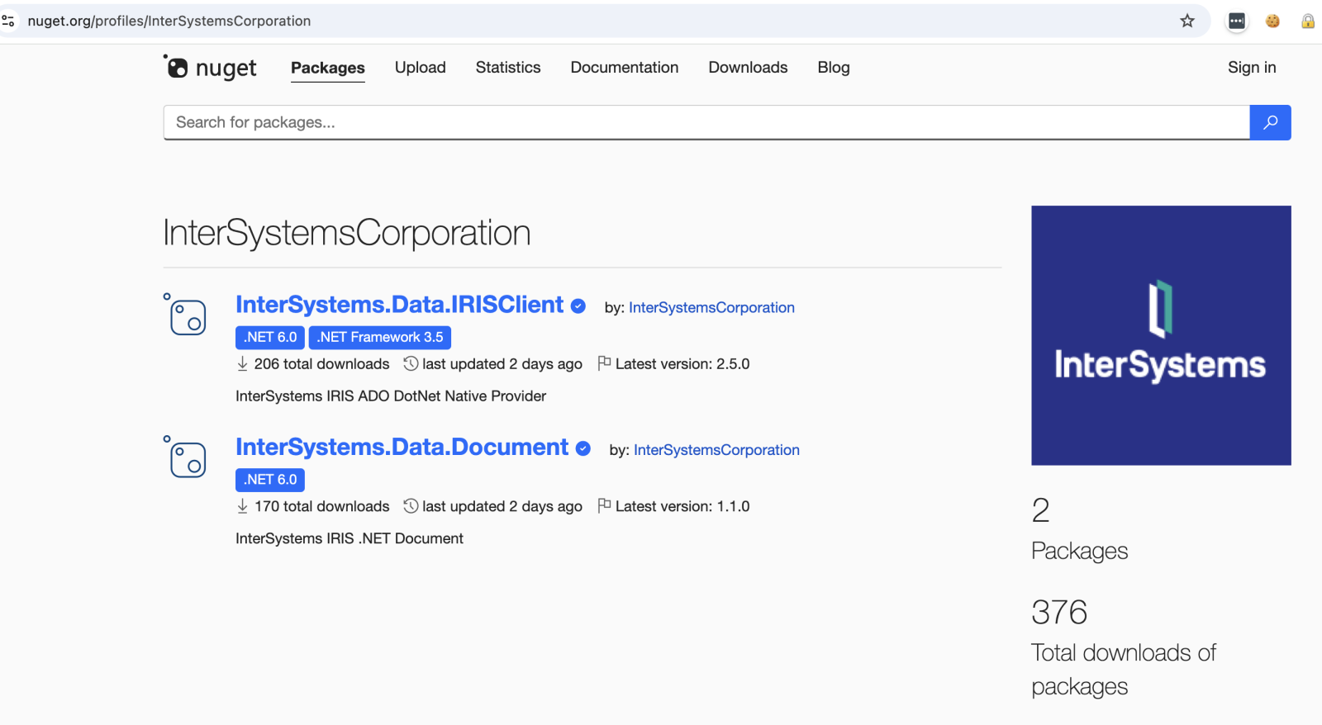Click the flag icon next to version 2.5.0
1322x725 pixels.
coord(604,363)
